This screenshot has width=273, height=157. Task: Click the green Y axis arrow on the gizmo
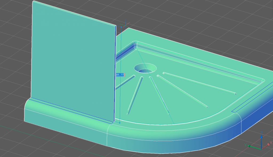(x=249, y=146)
